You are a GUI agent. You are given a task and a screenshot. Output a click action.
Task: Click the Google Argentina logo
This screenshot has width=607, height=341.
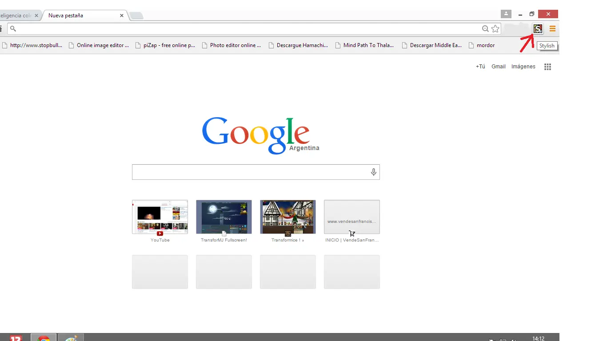click(260, 135)
